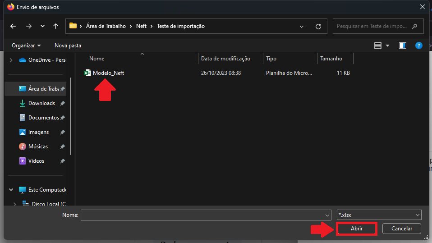Refresh the Teste de importação folder
432x243 pixels.
pos(318,26)
